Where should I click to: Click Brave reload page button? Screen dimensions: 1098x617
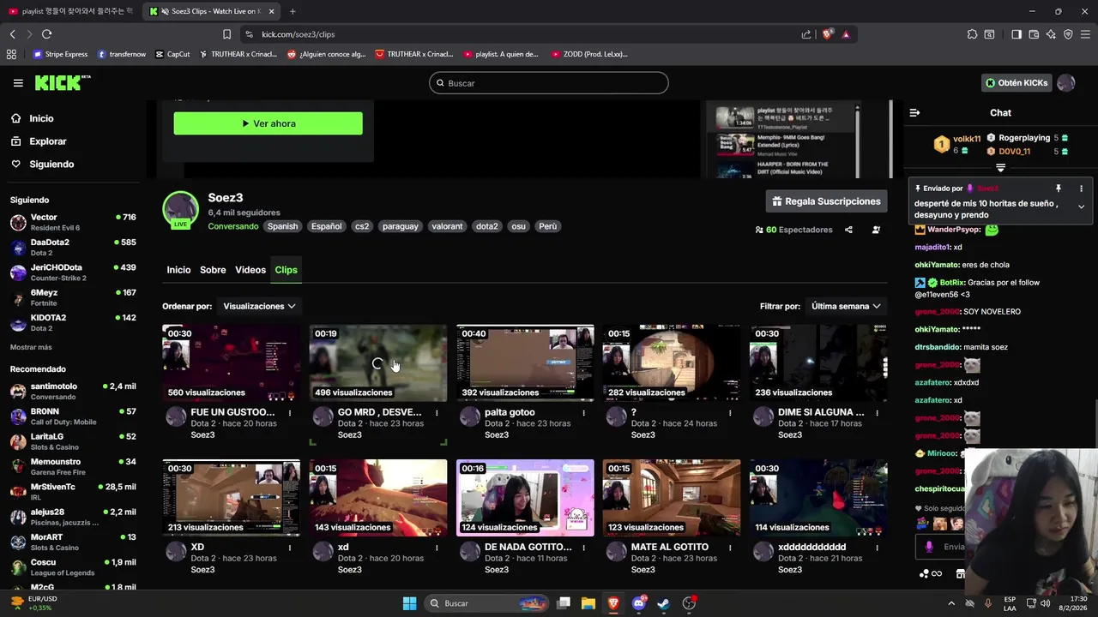[x=46, y=34]
